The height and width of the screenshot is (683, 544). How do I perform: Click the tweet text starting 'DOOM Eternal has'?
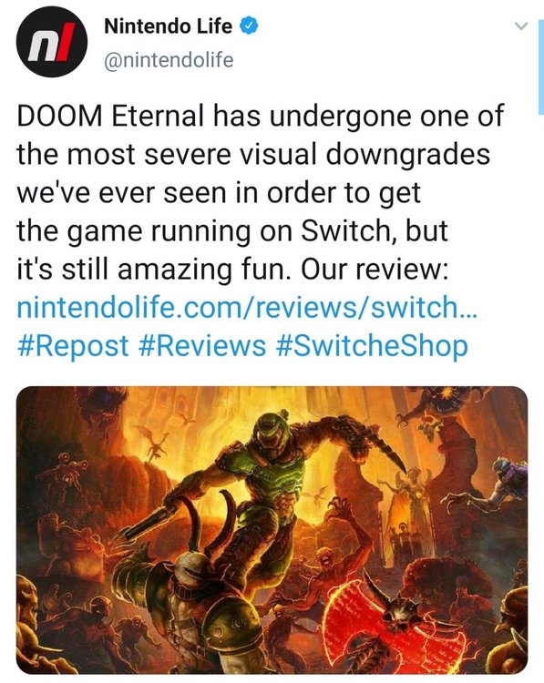pos(261,192)
